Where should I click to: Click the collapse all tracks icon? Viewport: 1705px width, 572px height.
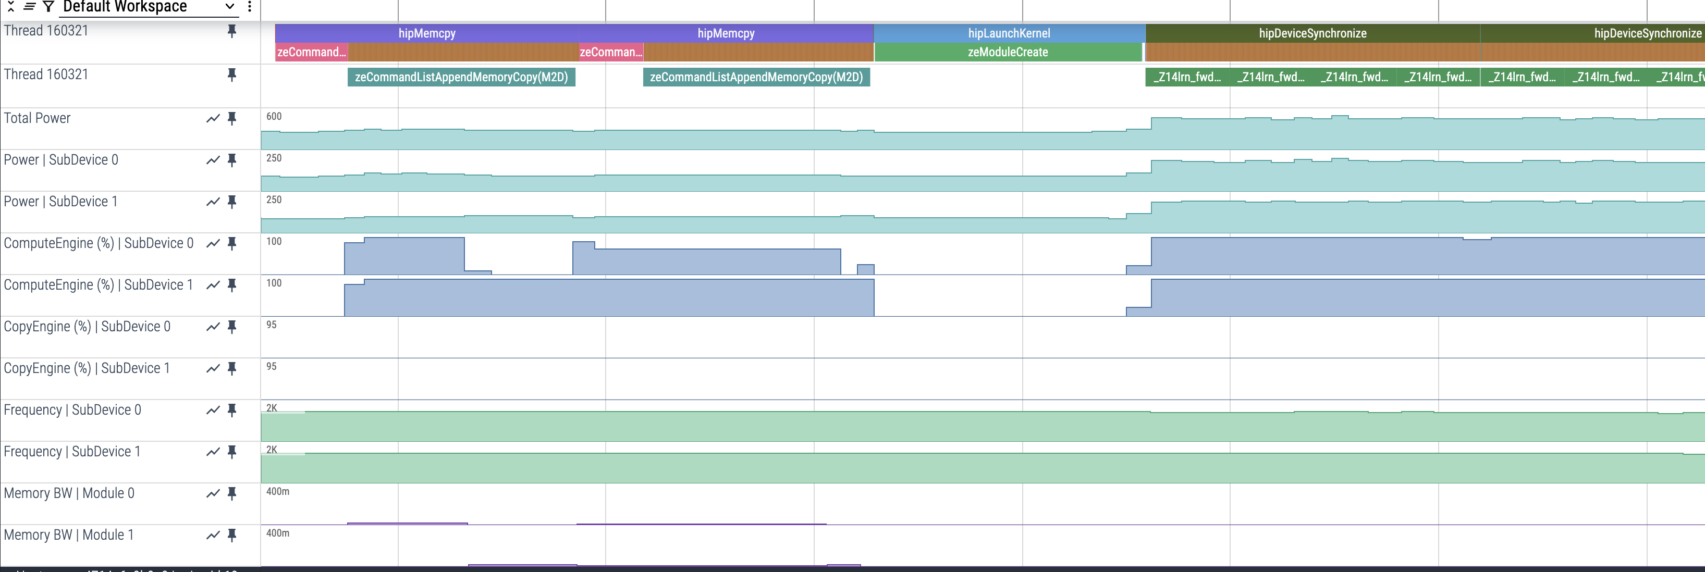tap(10, 7)
